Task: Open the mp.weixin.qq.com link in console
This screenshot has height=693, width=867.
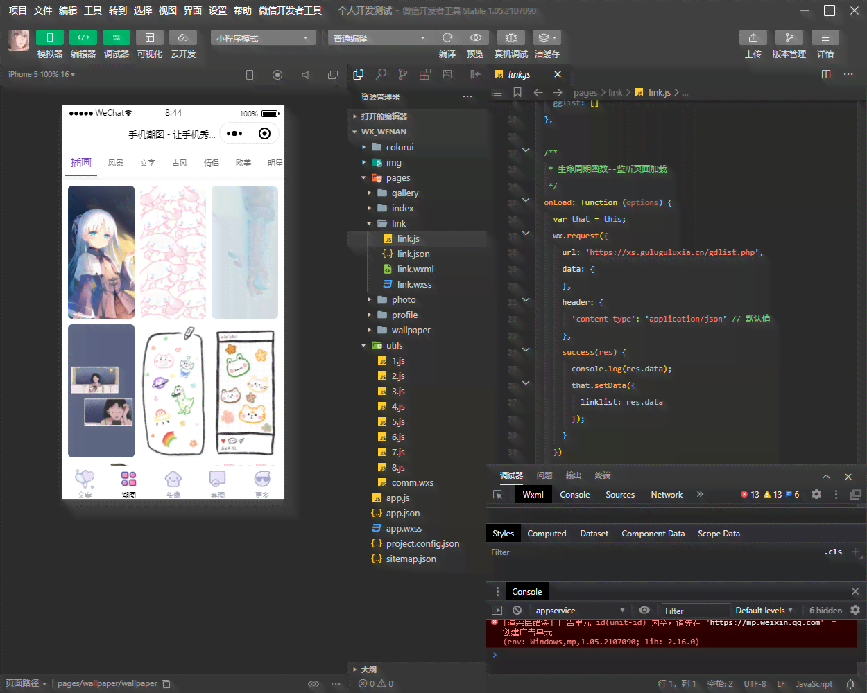Action: point(765,622)
